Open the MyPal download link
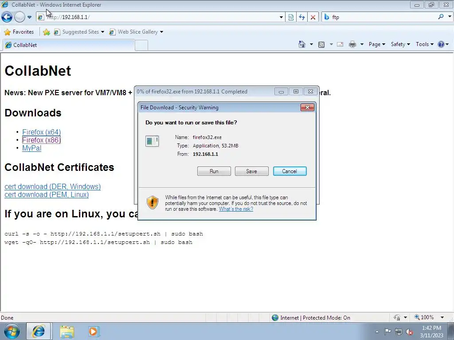The height and width of the screenshot is (340, 454). coord(32,148)
